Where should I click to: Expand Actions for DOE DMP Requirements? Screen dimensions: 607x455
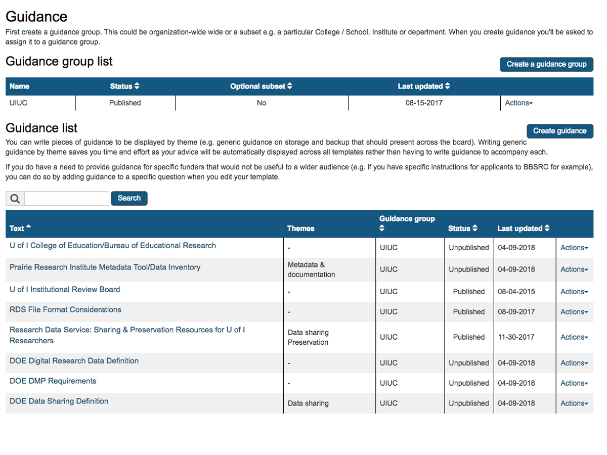(x=574, y=383)
